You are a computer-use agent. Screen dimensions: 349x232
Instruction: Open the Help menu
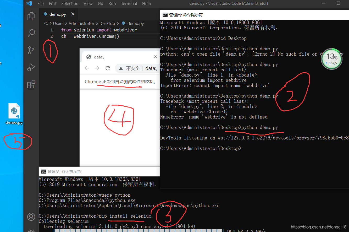tap(146, 3)
